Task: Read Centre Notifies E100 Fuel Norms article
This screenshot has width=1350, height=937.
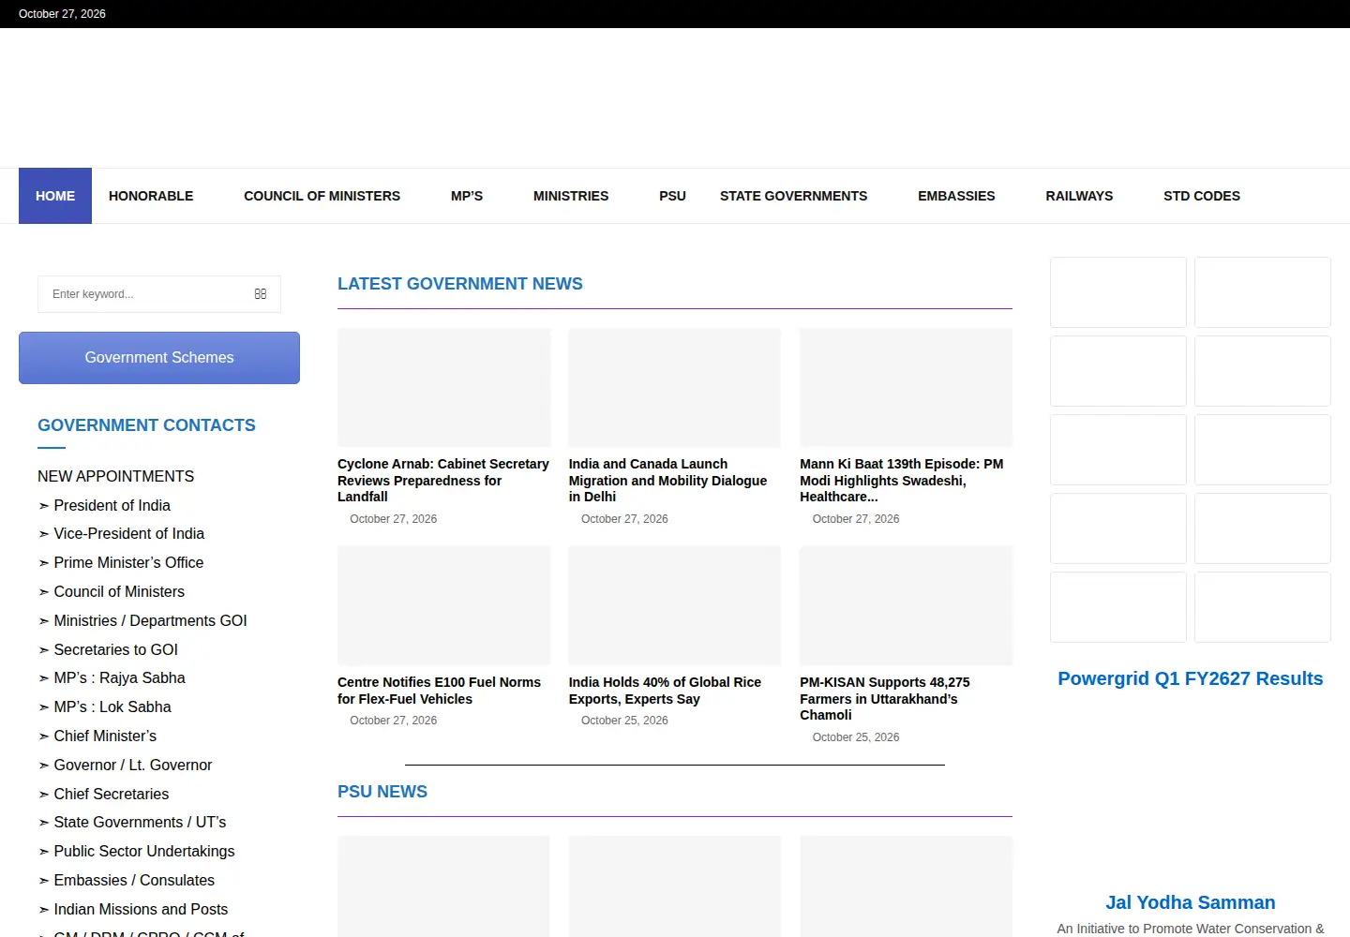Action: pyautogui.click(x=439, y=691)
